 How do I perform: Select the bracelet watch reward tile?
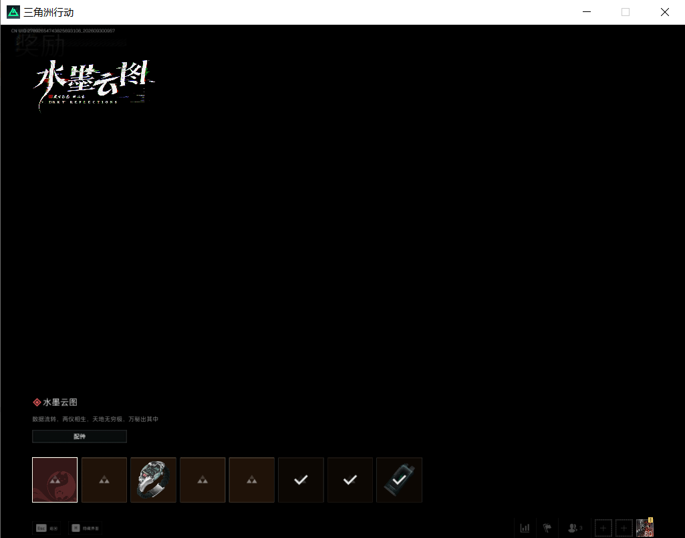153,480
